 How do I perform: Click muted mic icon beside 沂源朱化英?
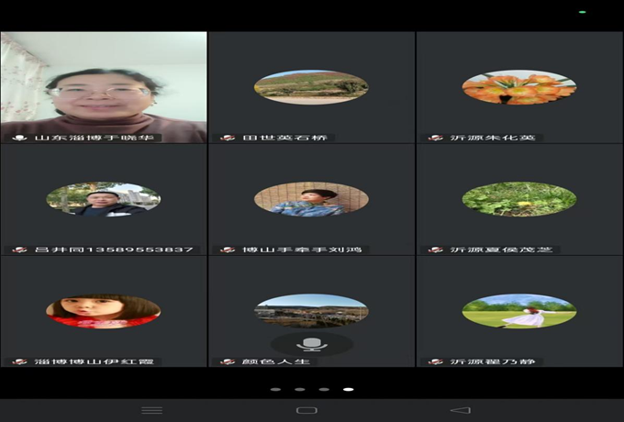[436, 138]
